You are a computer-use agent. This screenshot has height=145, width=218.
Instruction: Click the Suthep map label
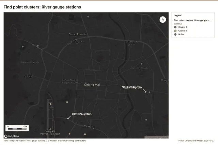28,76
